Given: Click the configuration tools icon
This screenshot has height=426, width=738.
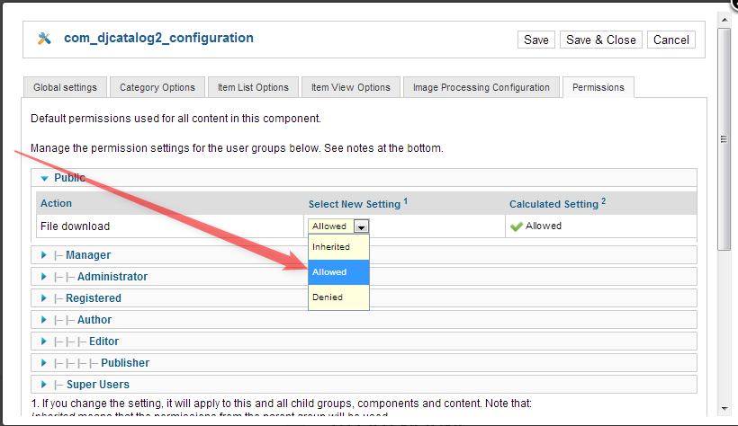Looking at the screenshot, I should point(44,38).
